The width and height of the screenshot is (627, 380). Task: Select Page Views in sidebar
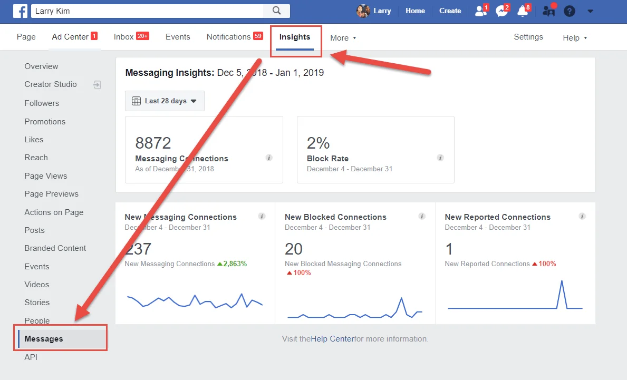click(45, 176)
